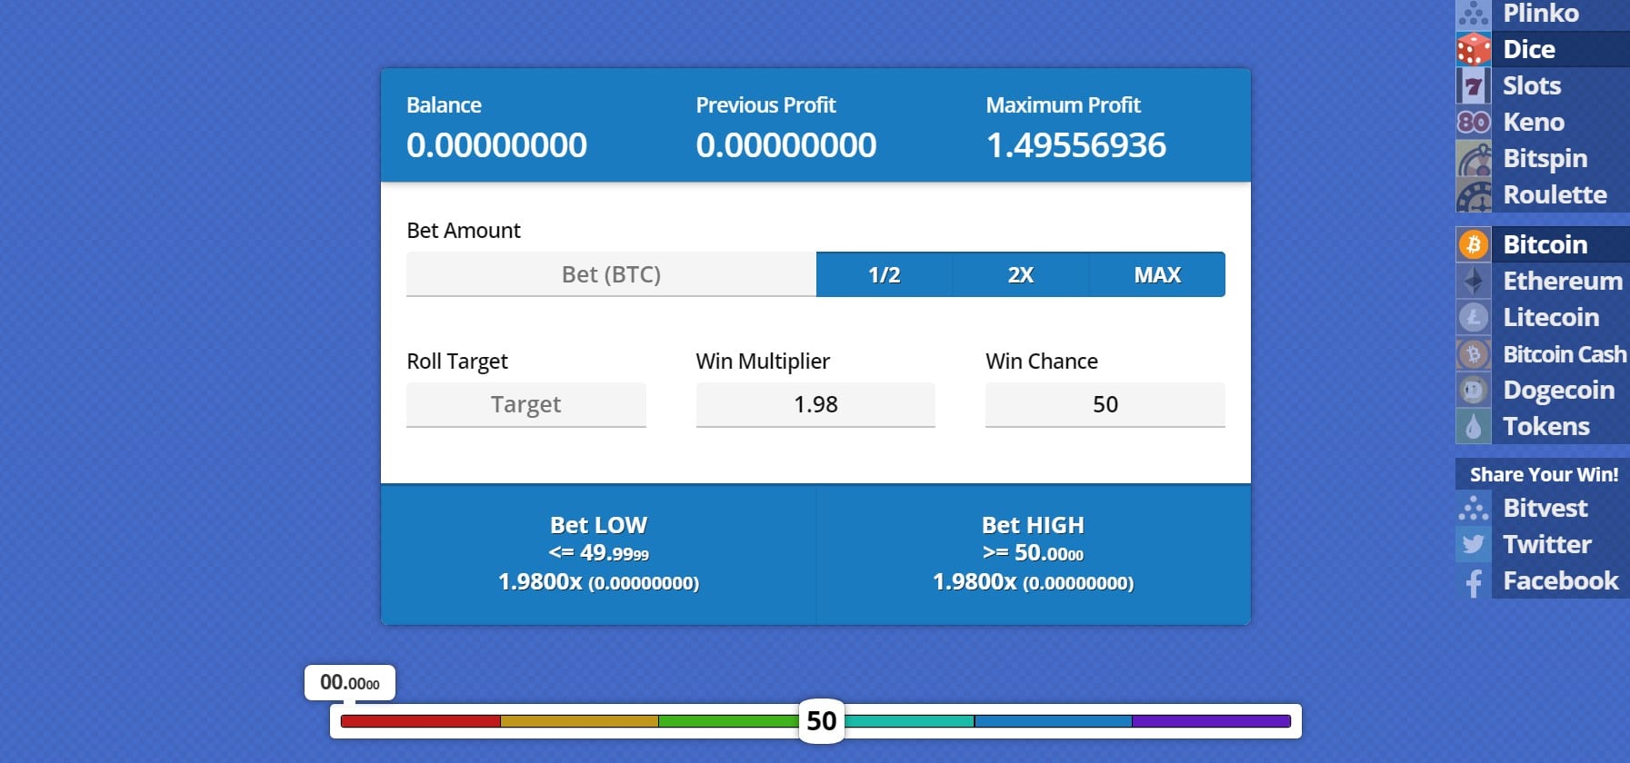
Task: Grab the slider handle showing 50
Action: point(822,721)
